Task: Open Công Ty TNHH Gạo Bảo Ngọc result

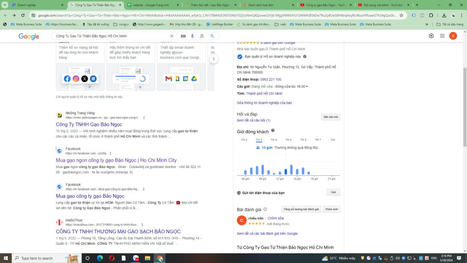Action: tap(89, 125)
